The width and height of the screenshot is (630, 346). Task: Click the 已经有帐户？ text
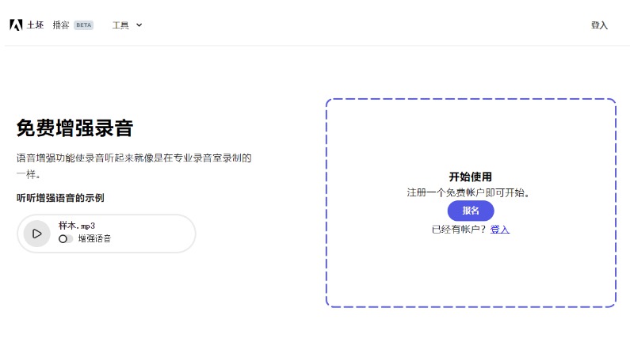point(459,229)
